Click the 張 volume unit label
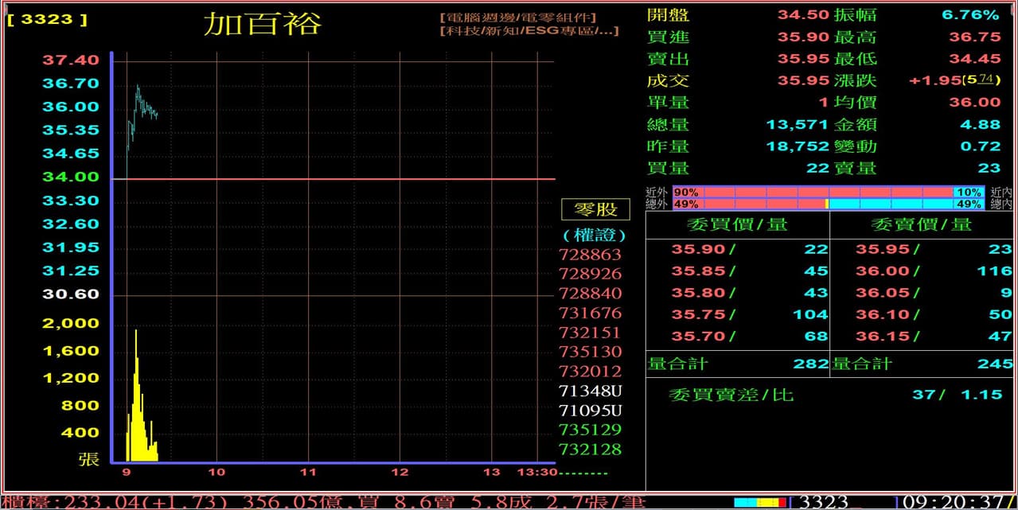The image size is (1018, 510). [x=88, y=459]
